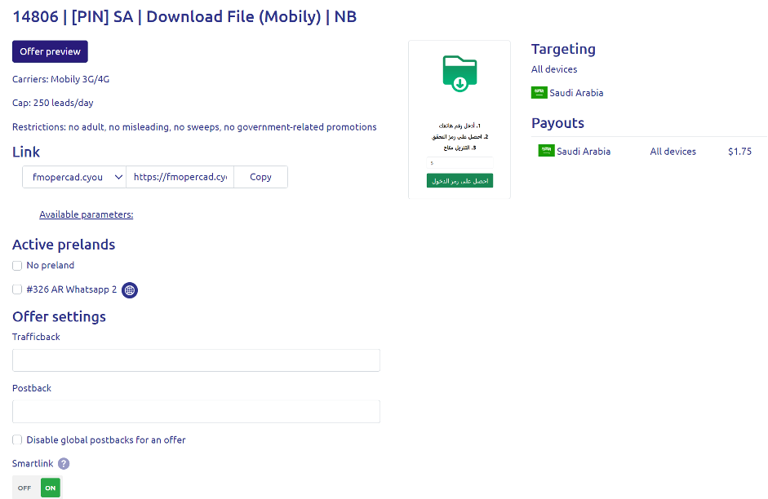Screen dimensions: 768x499
Task: Select the tracking link URL field
Action: click(x=180, y=177)
